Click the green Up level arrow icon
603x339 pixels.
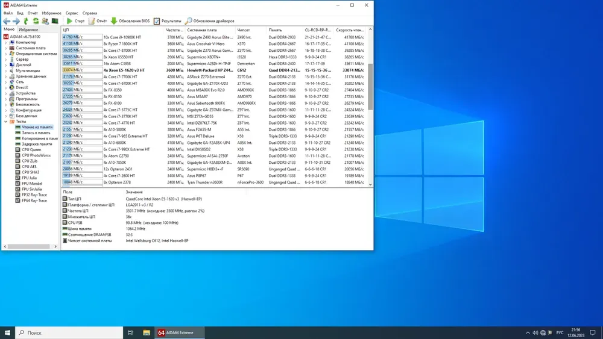click(x=26, y=21)
